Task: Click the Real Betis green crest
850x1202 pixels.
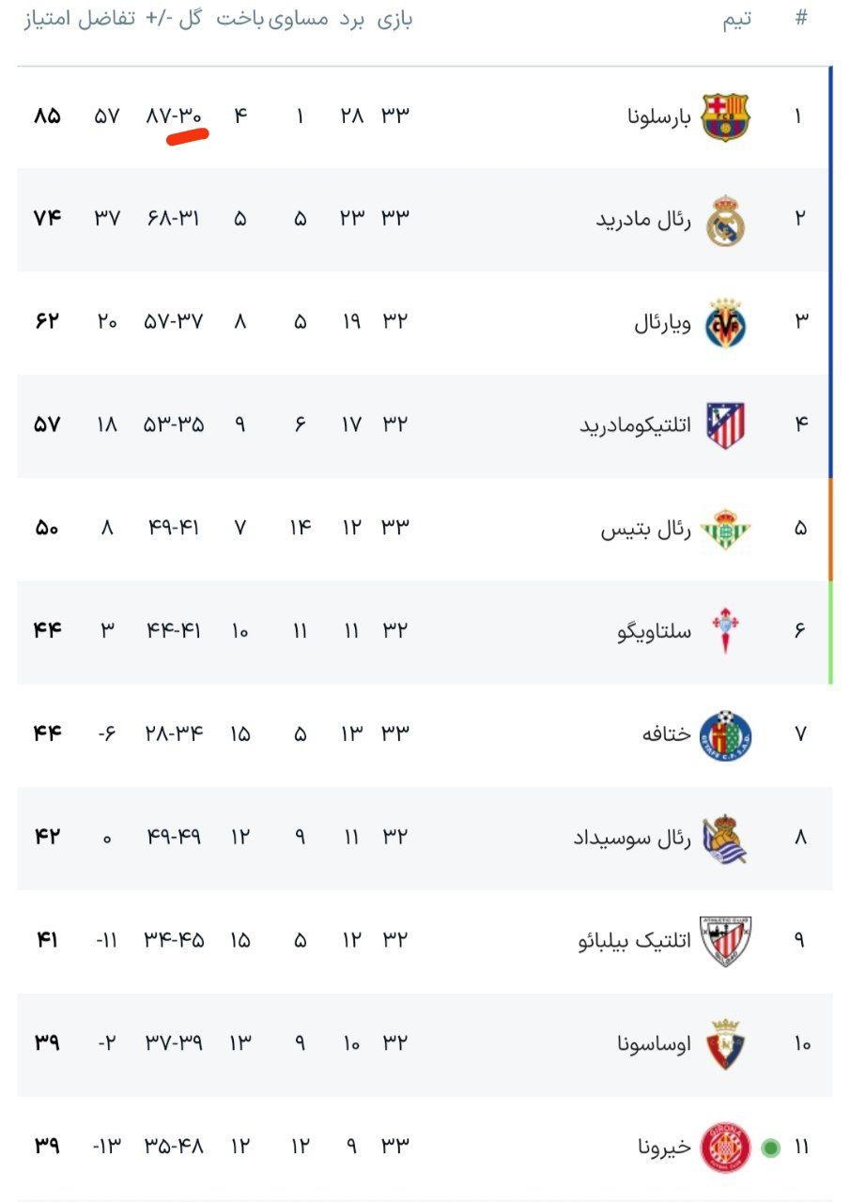Action: [726, 529]
